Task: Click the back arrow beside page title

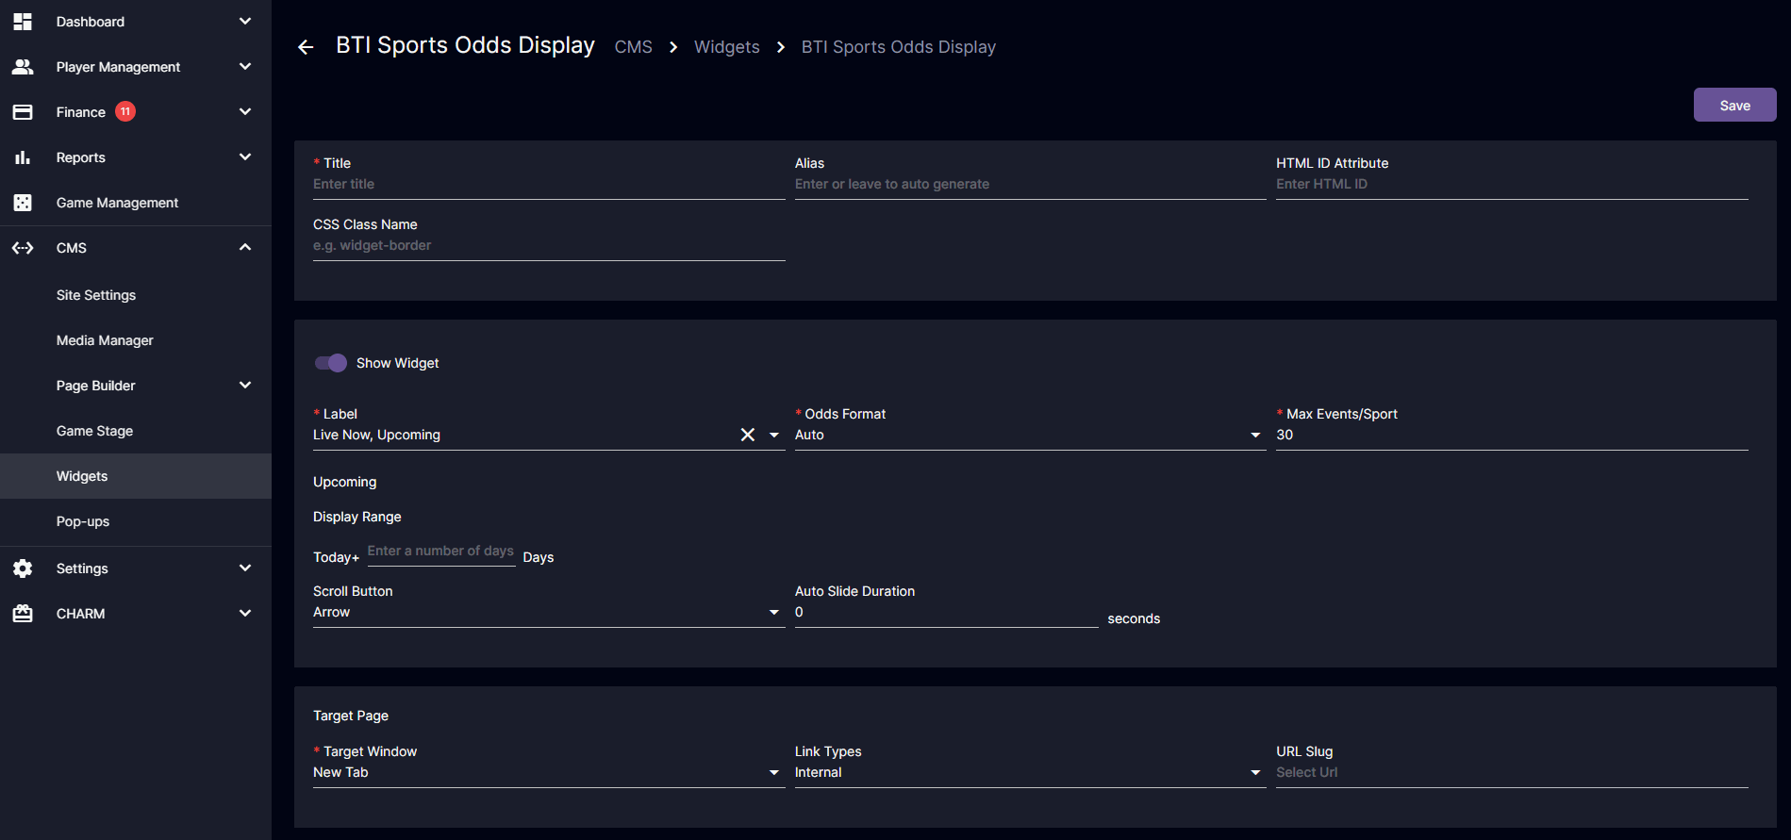Action: (306, 47)
